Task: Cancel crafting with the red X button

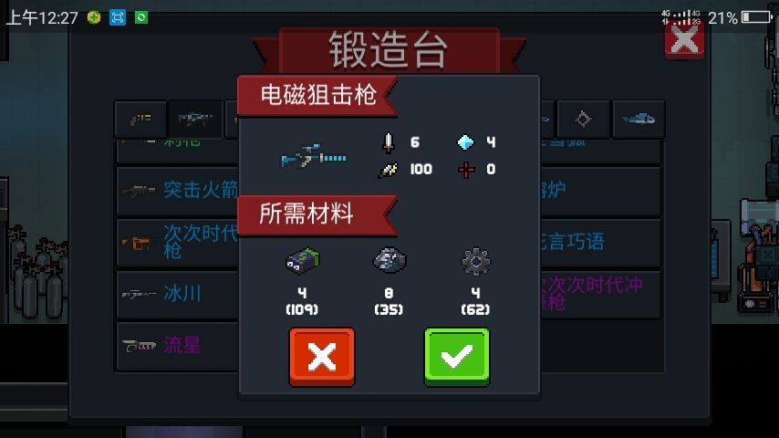Action: (x=322, y=357)
